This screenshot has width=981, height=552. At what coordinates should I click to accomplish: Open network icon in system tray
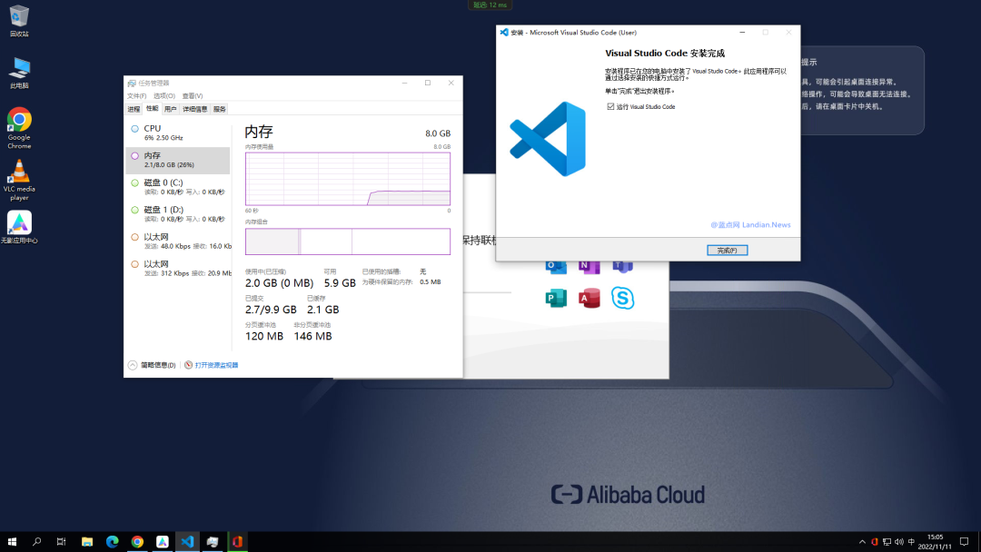point(887,542)
